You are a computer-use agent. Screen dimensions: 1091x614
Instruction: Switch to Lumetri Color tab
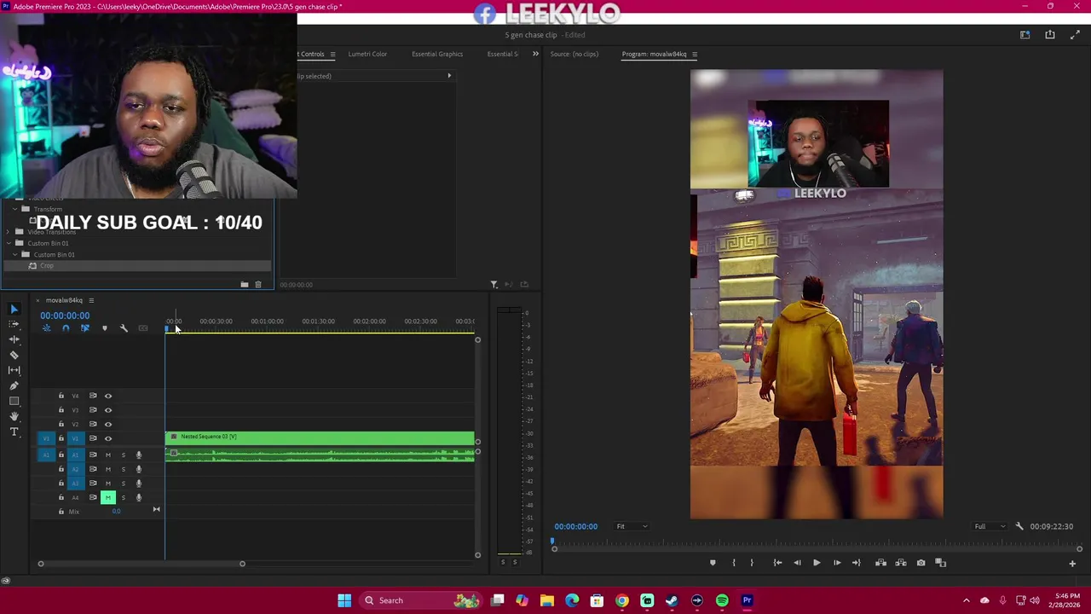coord(367,54)
